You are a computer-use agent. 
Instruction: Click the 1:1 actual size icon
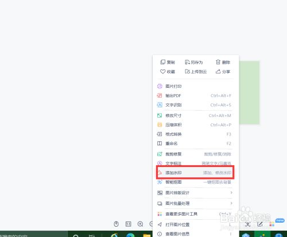point(128,224)
